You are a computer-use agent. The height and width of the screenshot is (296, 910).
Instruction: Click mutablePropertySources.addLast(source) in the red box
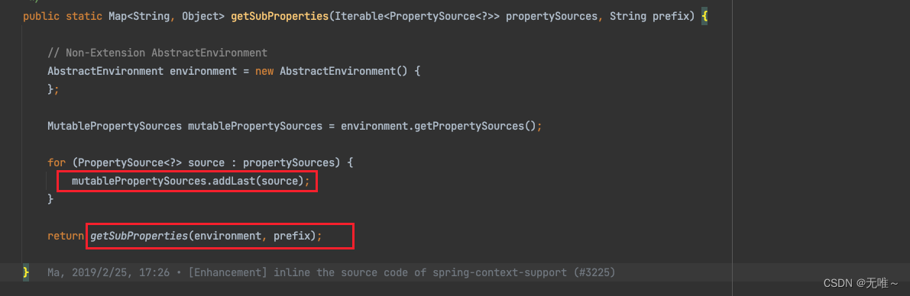pyautogui.click(x=187, y=182)
